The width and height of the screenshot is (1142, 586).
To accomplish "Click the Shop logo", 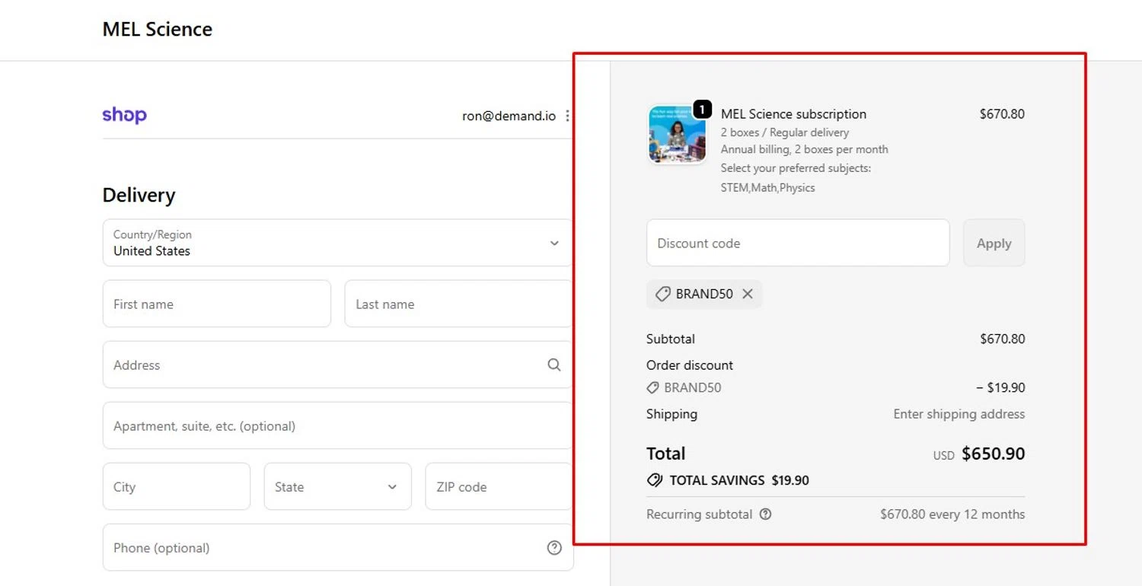I will (x=124, y=115).
